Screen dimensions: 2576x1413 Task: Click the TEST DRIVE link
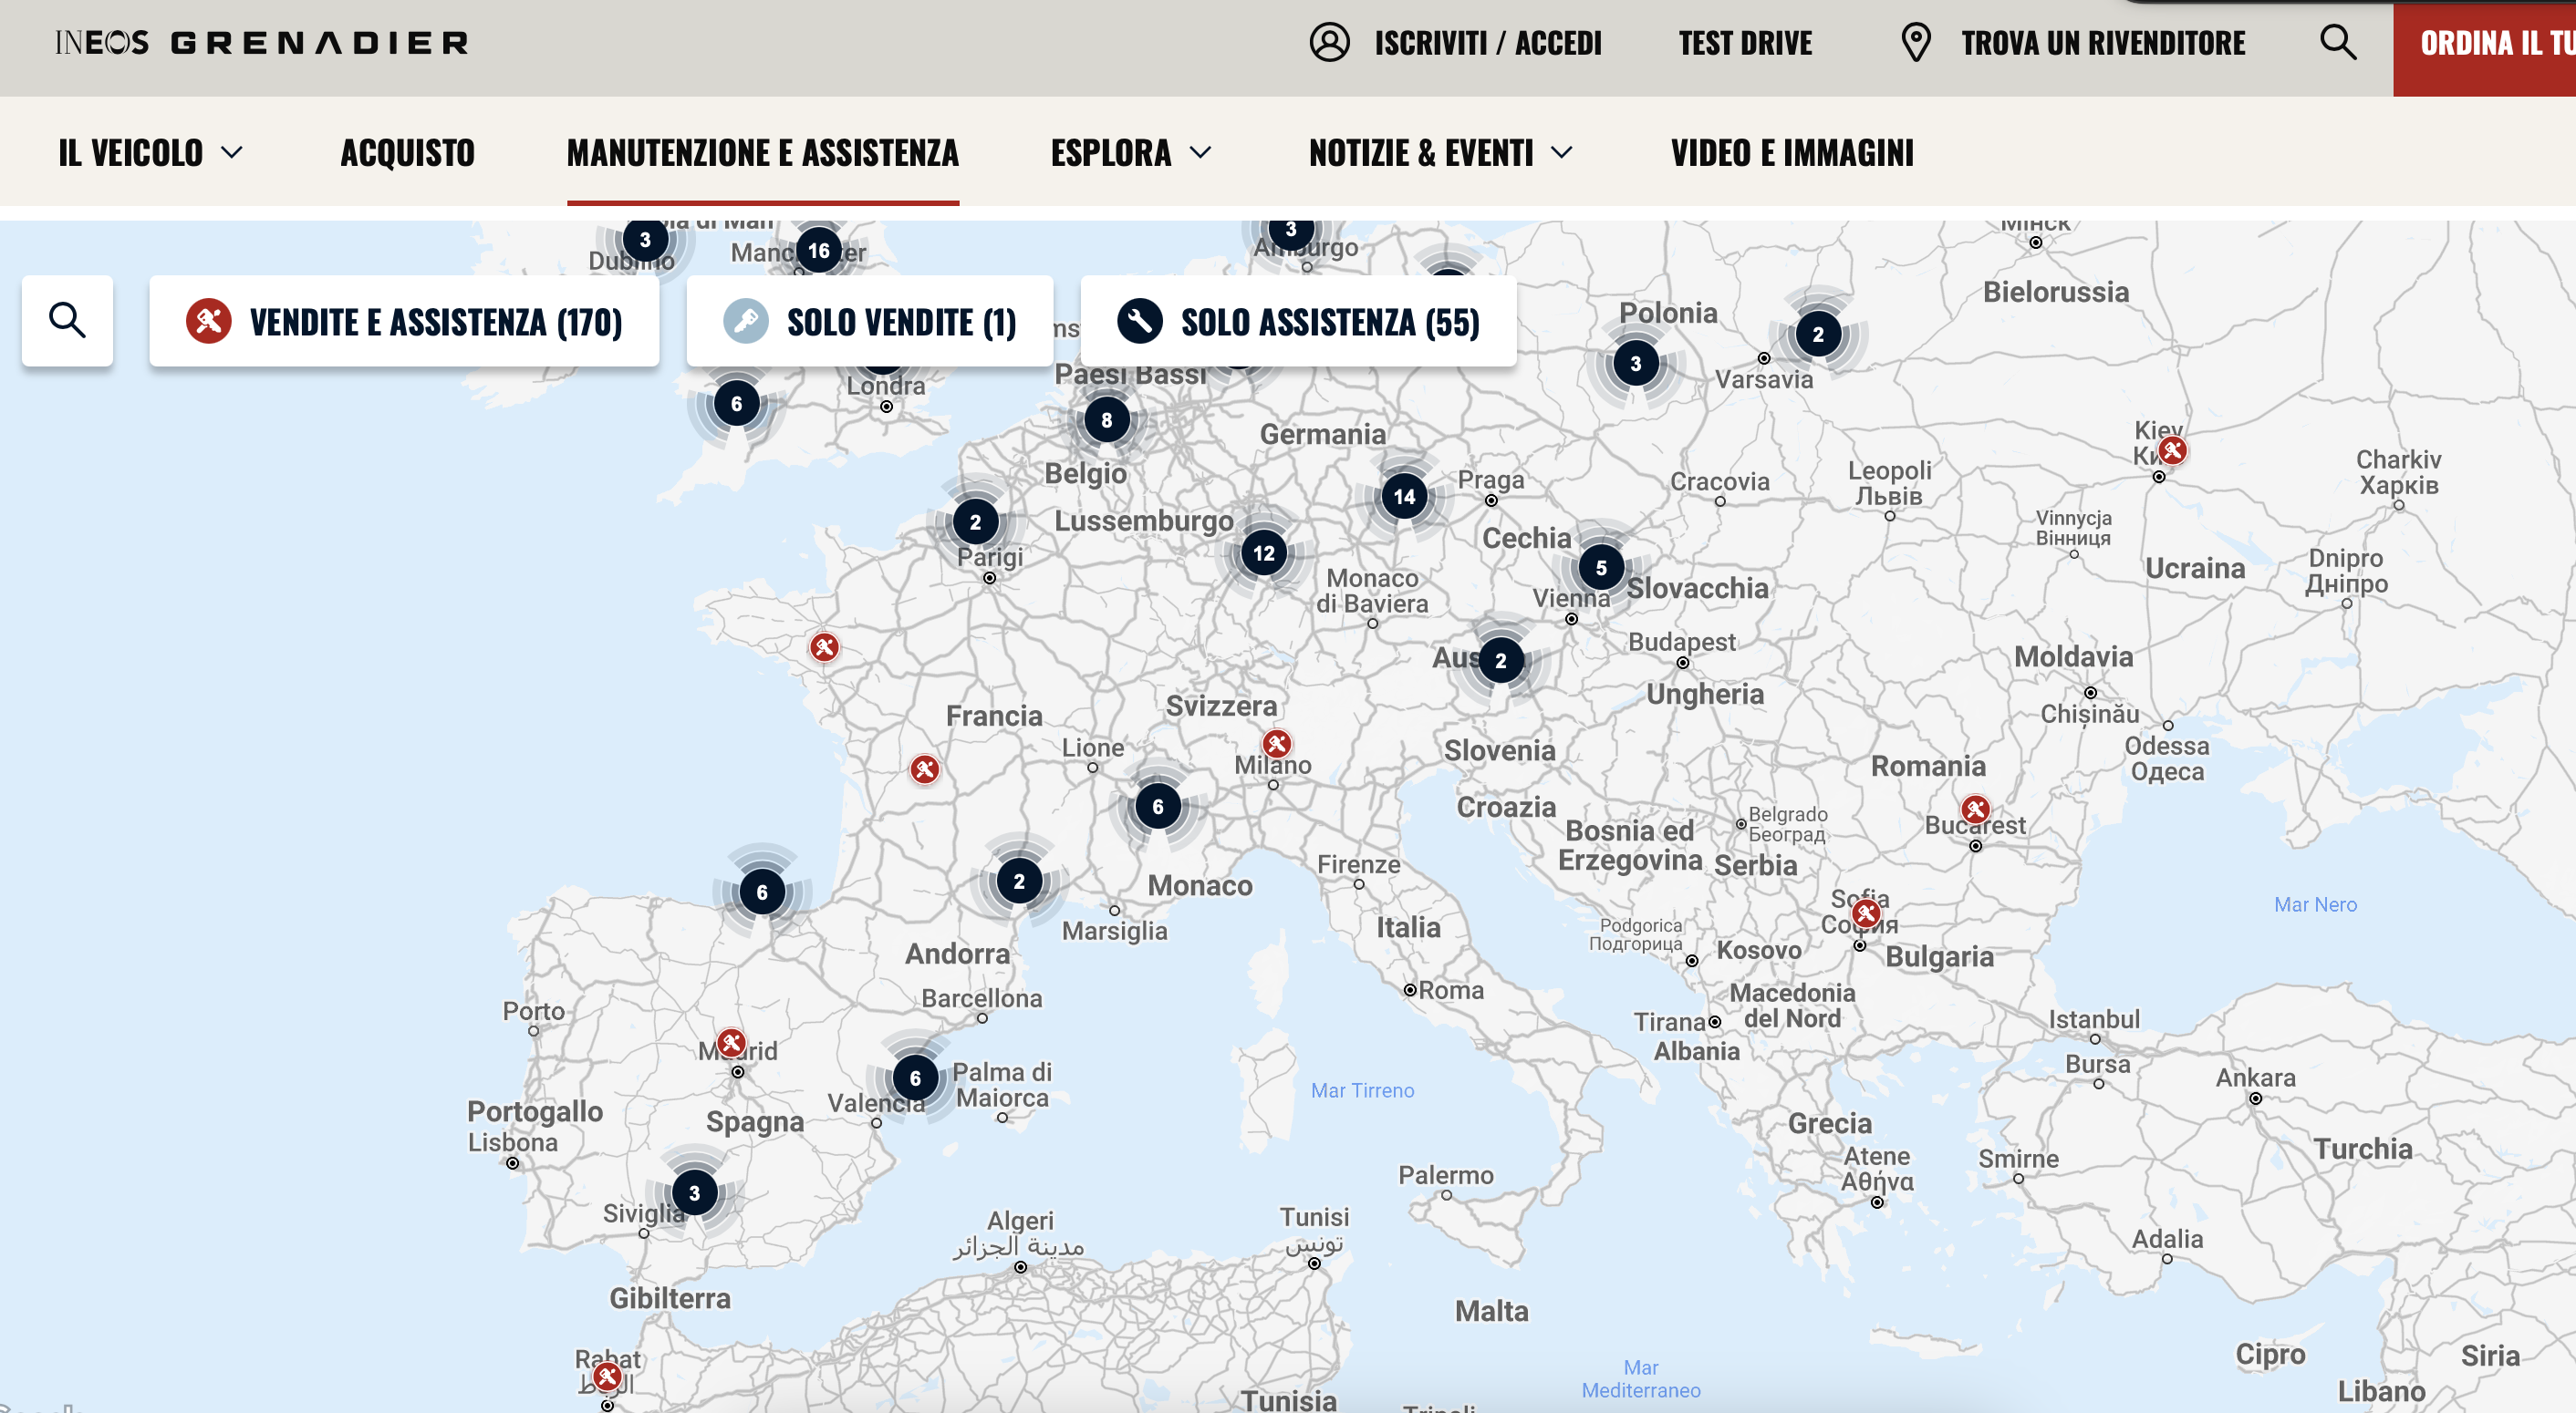click(1746, 42)
